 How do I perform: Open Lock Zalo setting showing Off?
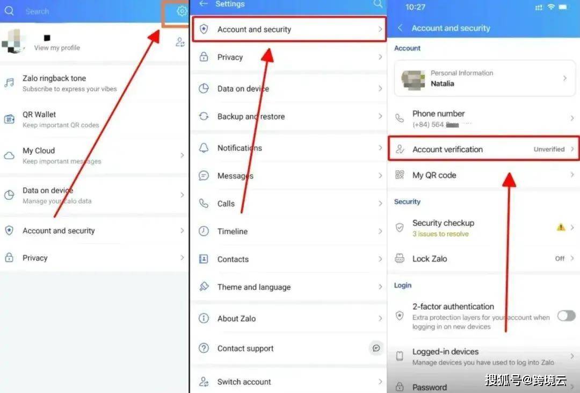coord(484,259)
